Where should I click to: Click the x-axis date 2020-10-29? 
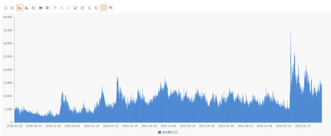click(130, 126)
